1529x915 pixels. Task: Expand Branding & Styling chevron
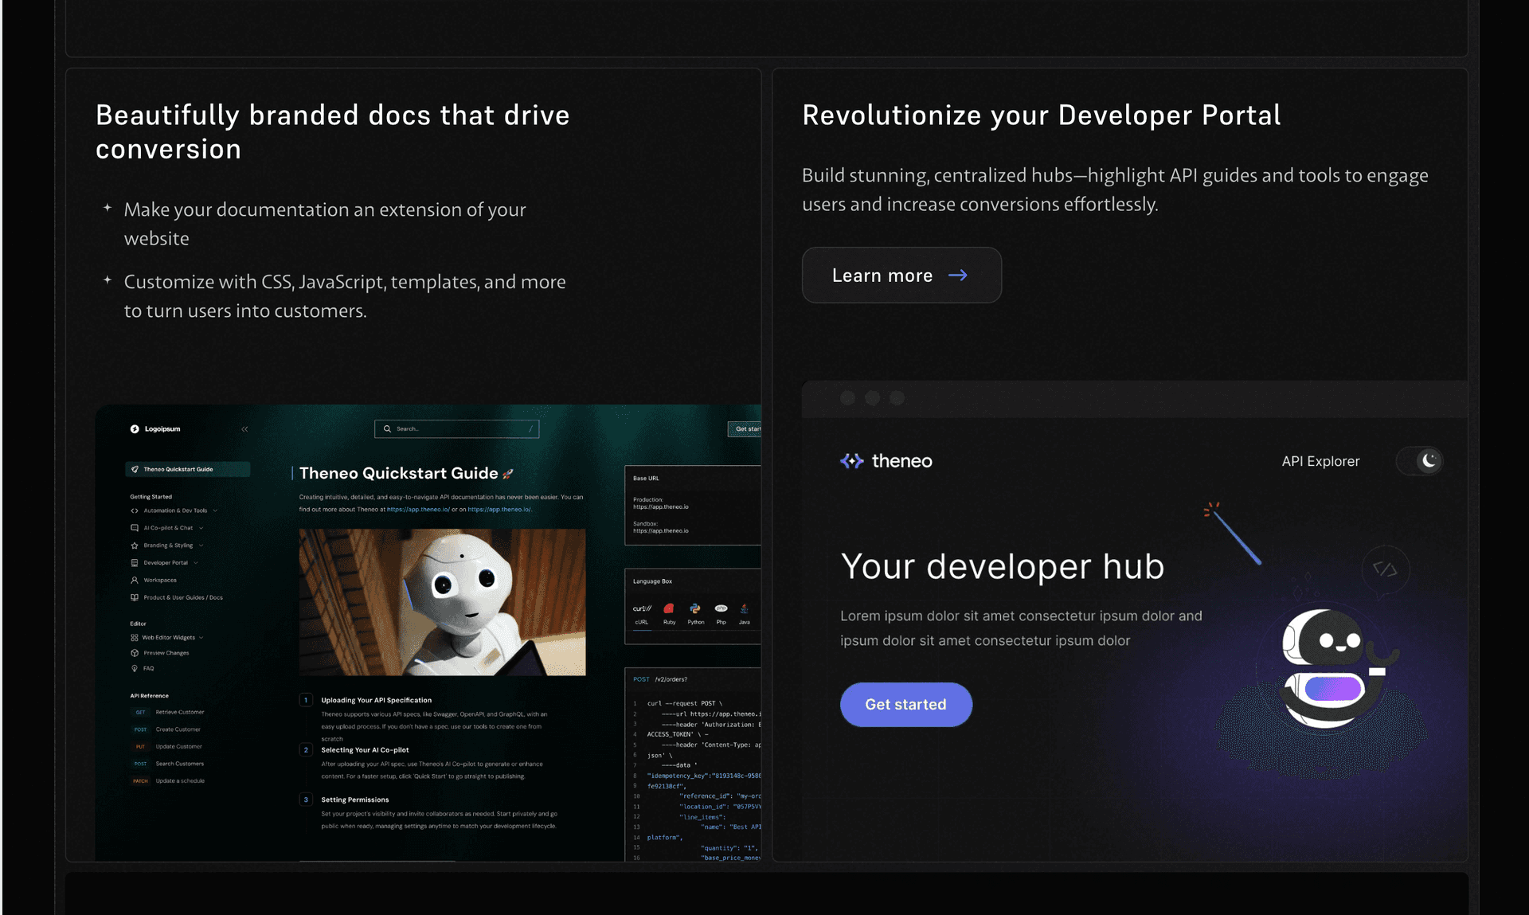click(201, 545)
